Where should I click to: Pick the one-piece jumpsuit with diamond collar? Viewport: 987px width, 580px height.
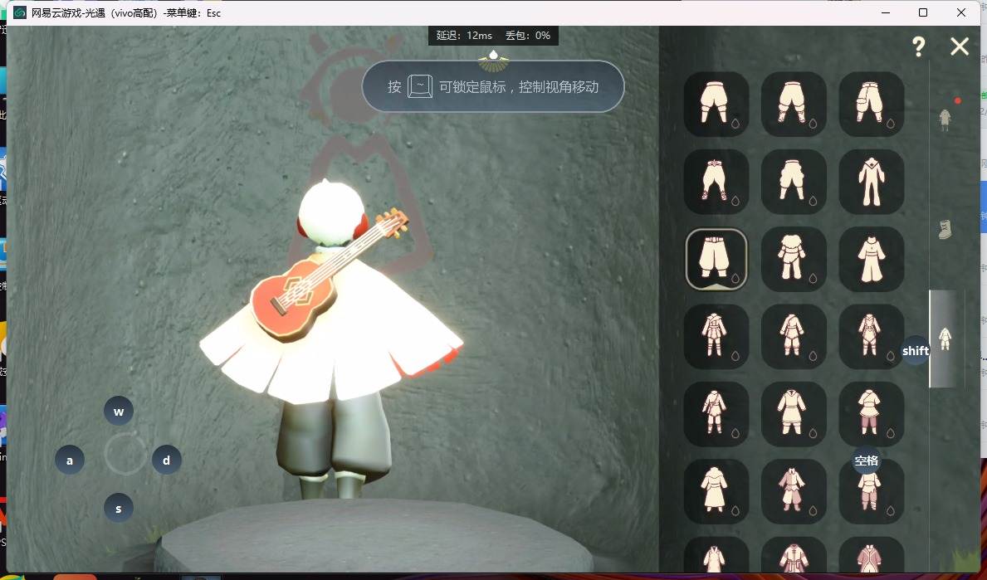click(x=871, y=182)
